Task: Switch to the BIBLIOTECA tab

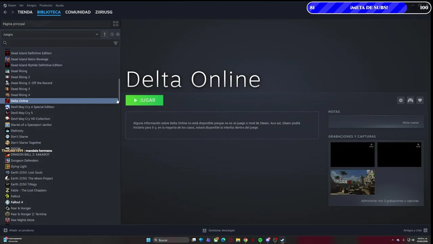Action: (49, 12)
